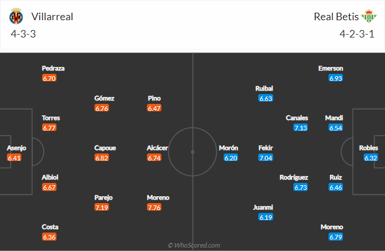
Task: Click the Villarreal club crest icon
Action: (17, 16)
